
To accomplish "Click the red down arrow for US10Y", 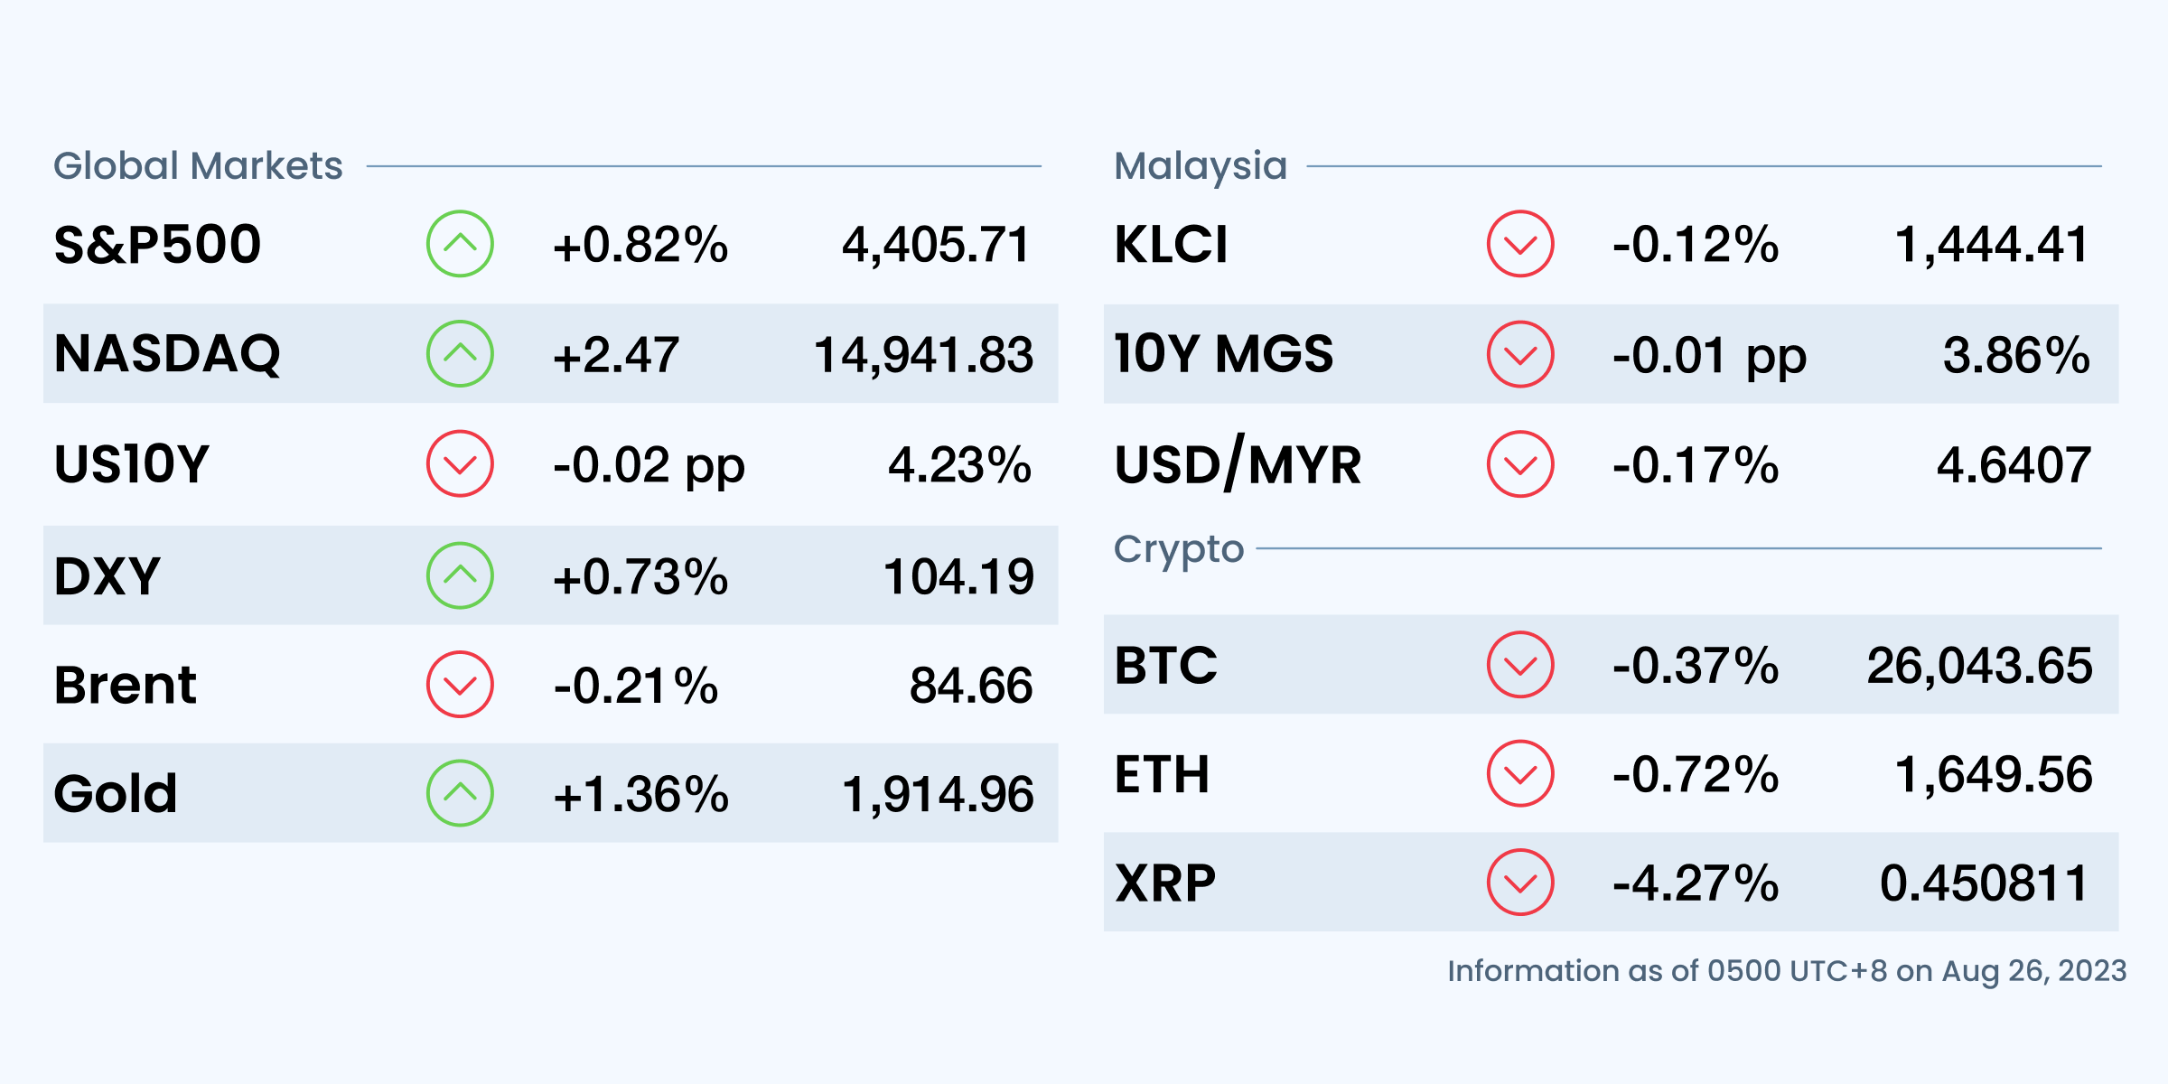I will pyautogui.click(x=460, y=464).
